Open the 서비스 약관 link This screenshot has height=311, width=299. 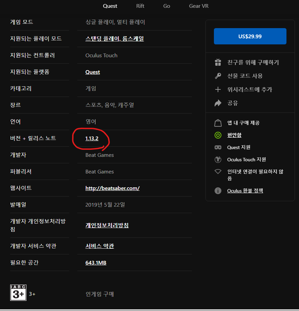(100, 246)
